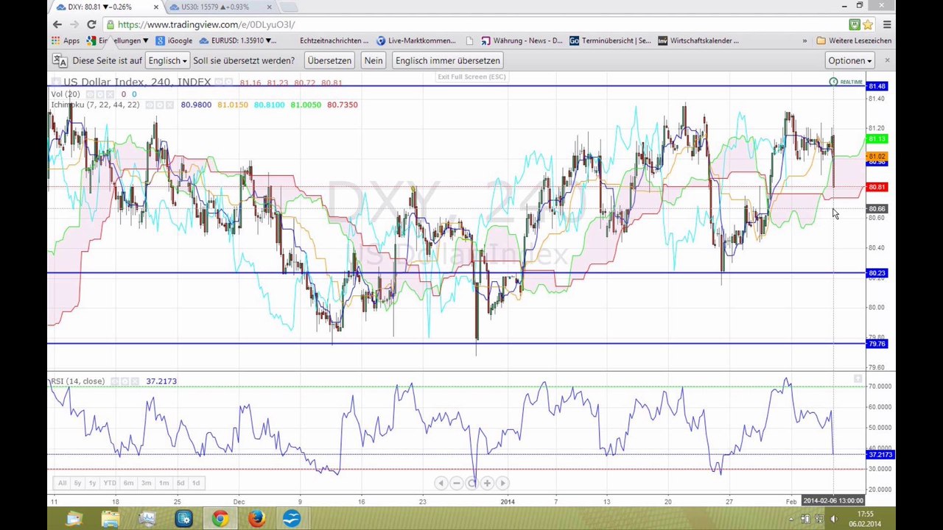Reset the chart view with the center button
943x530 pixels.
pyautogui.click(x=471, y=483)
